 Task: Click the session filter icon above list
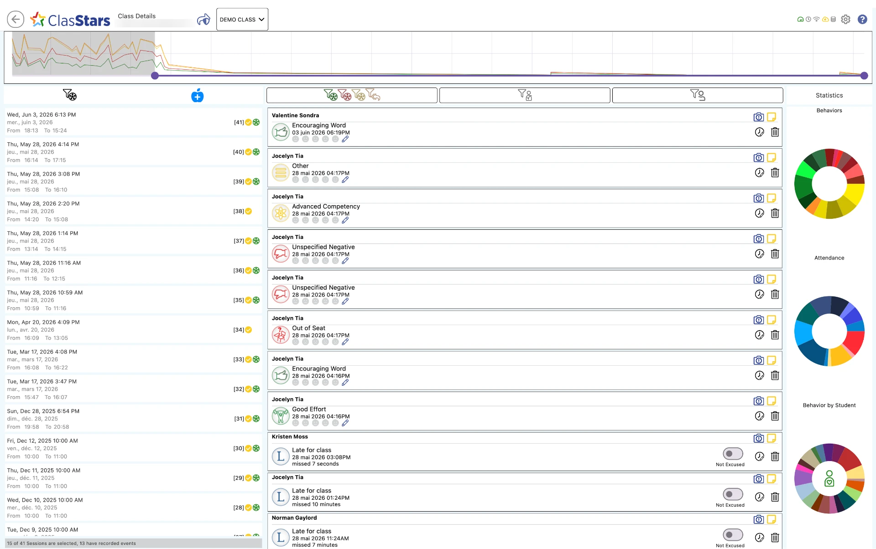(x=69, y=94)
